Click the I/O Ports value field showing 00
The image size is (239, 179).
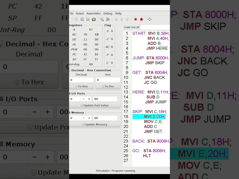(105, 99)
